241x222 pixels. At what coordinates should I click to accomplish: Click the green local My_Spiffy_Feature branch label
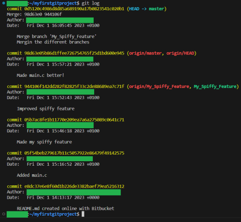(215, 87)
